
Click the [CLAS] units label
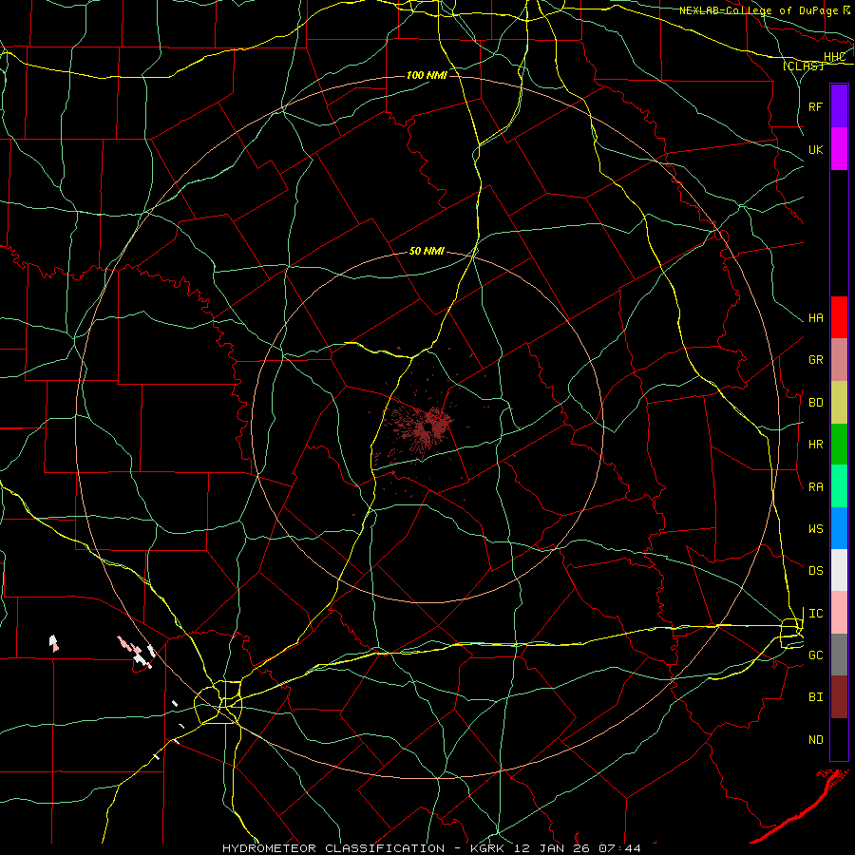[x=803, y=66]
